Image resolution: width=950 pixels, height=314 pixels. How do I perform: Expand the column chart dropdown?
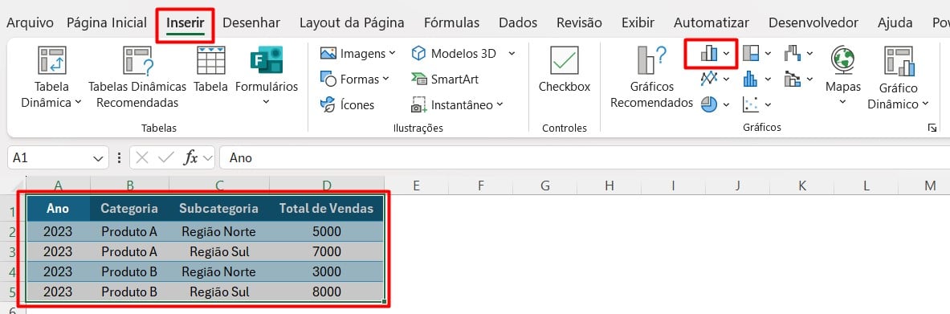click(x=727, y=54)
